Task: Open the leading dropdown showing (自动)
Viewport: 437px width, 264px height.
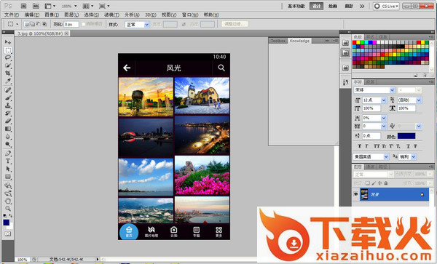Action: [409, 100]
